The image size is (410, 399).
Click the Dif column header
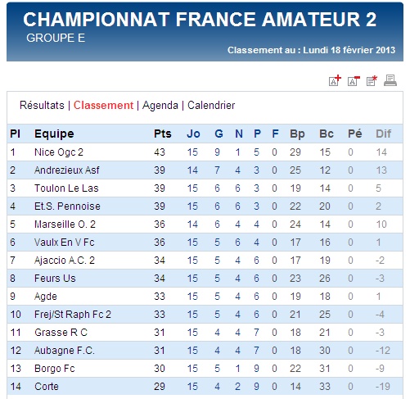[383, 134]
